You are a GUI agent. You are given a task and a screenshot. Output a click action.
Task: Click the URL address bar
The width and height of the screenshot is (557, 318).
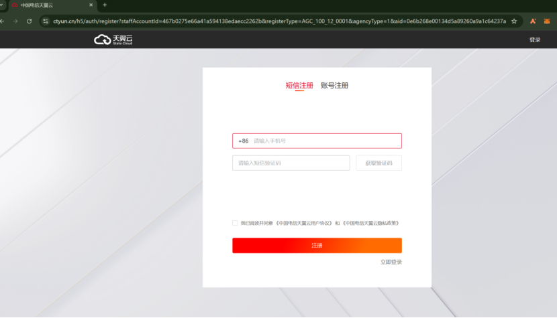(279, 21)
